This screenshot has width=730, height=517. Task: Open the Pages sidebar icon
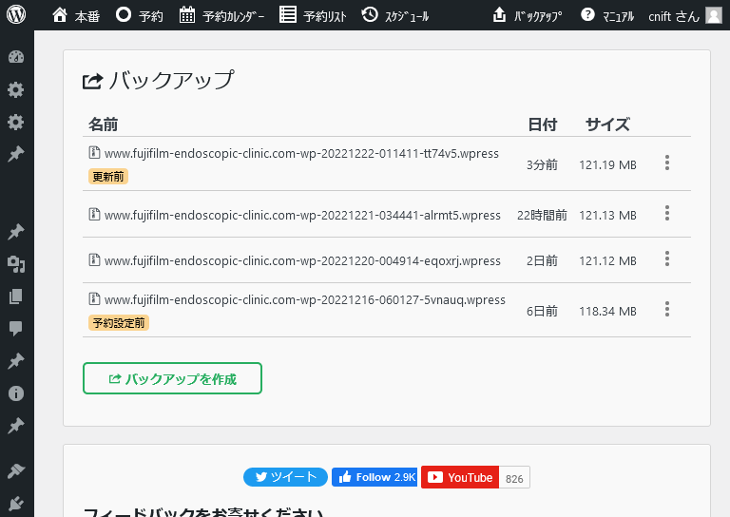click(16, 296)
